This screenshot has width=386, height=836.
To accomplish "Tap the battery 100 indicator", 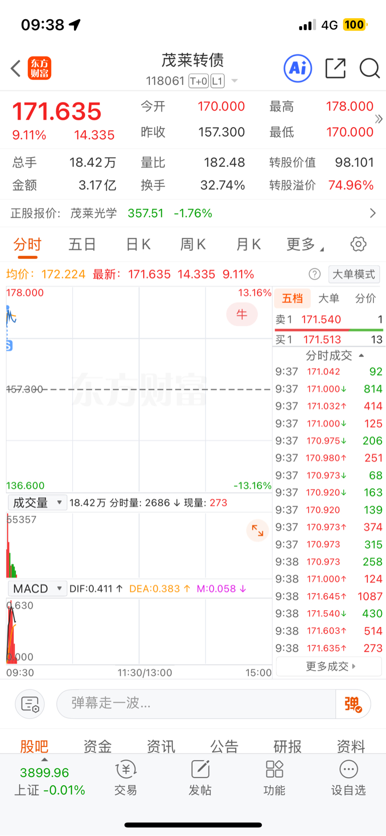I will click(355, 25).
